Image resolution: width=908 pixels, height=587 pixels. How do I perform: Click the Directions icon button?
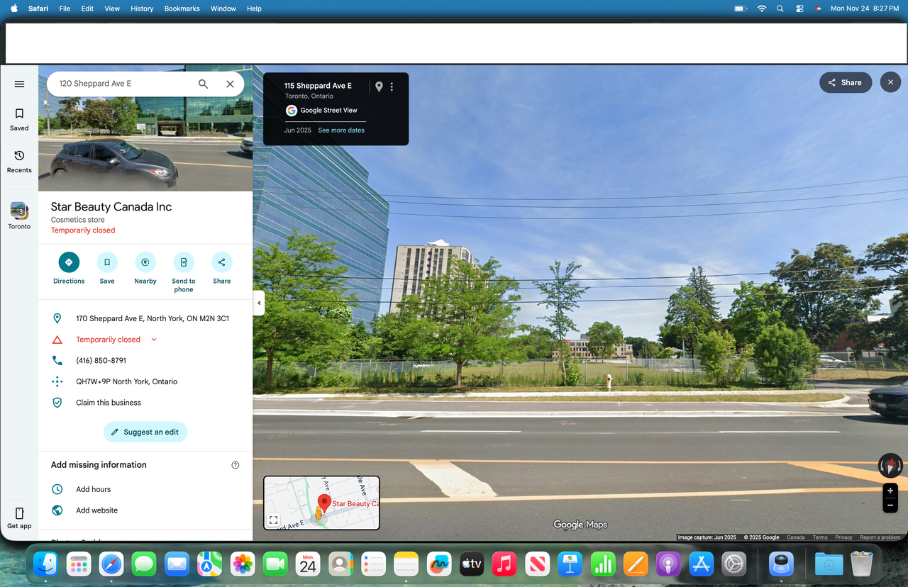click(x=69, y=262)
